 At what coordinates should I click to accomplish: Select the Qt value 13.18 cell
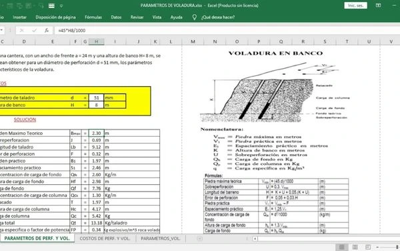(x=96, y=223)
